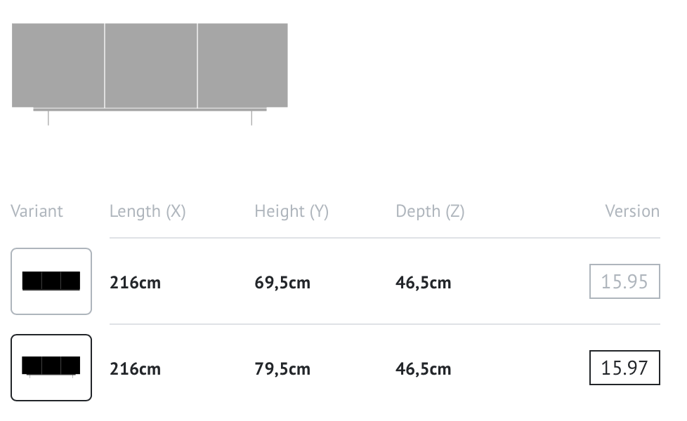The image size is (687, 421).
Task: Select the variant thumbnail without legs
Action: (51, 281)
